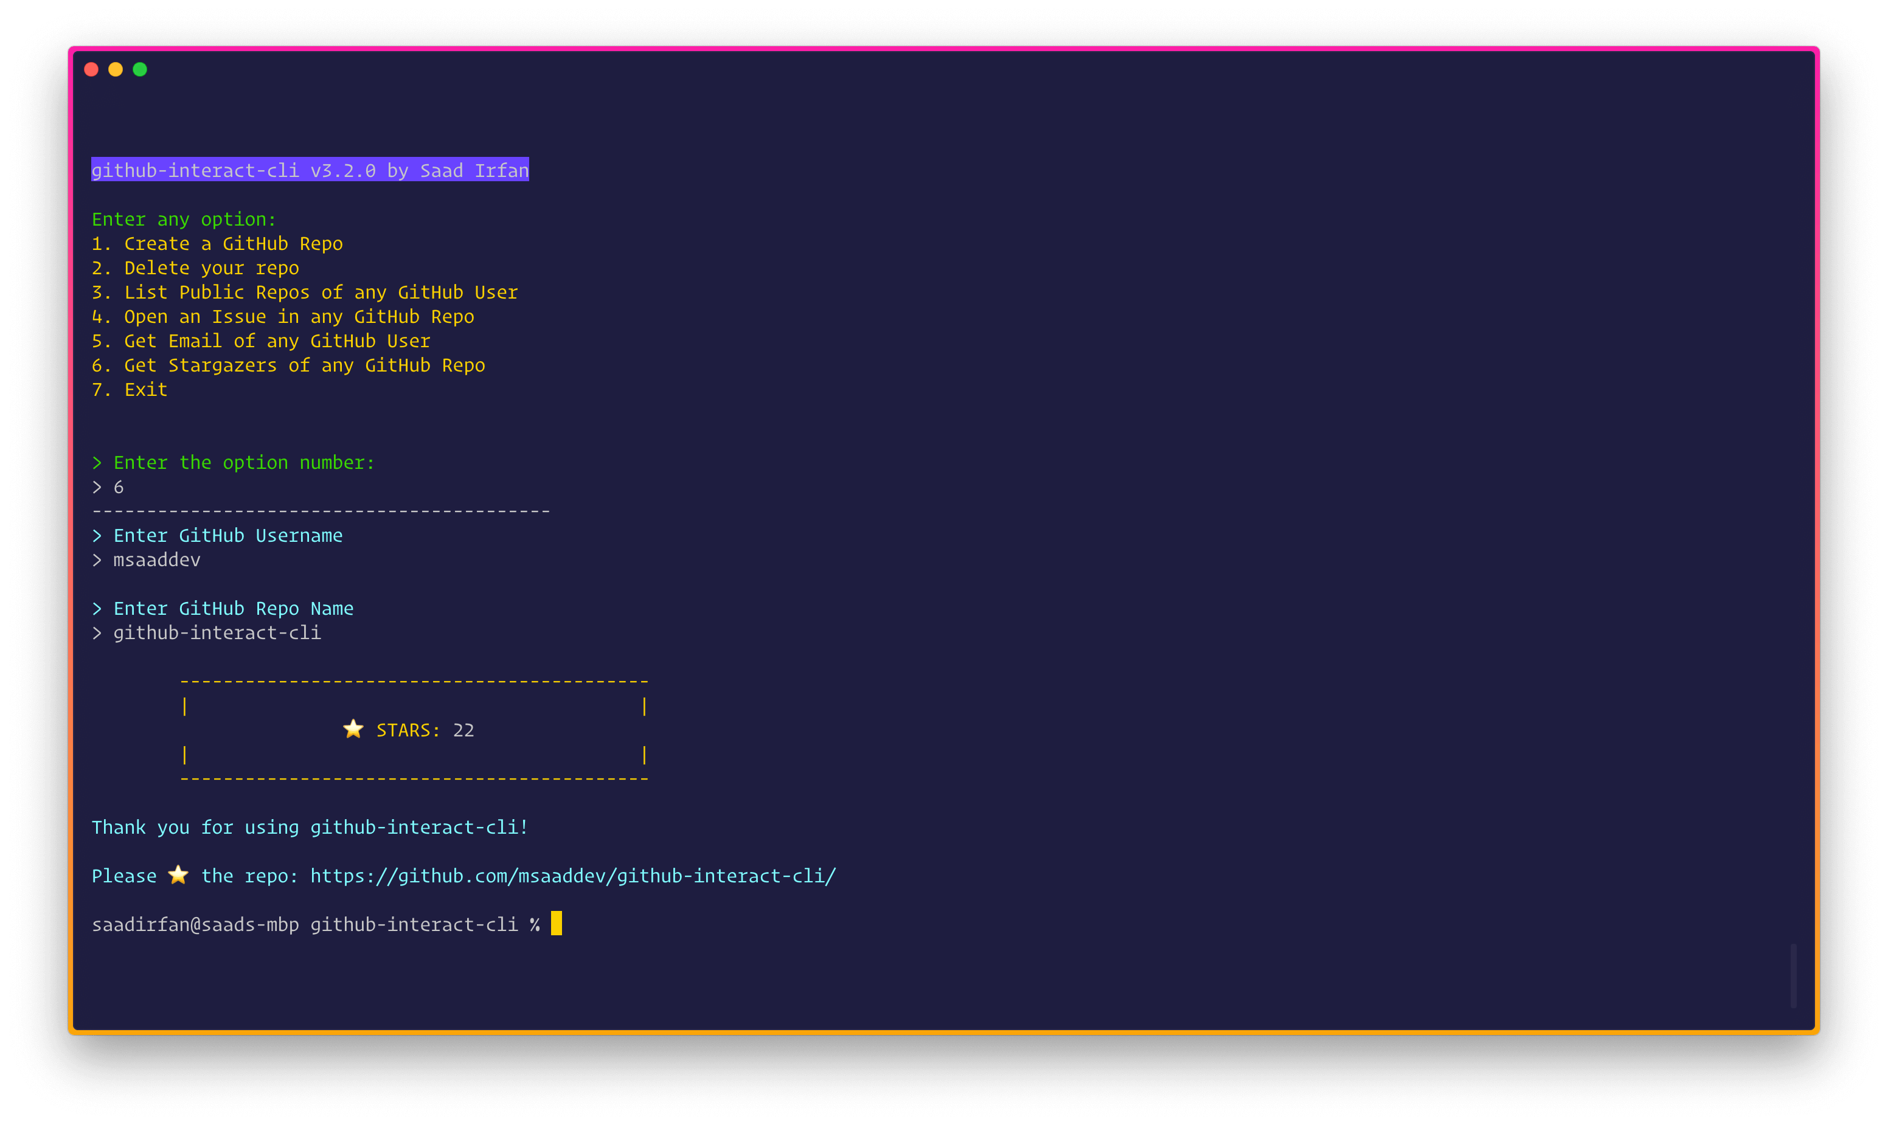
Task: Click the entered repo name github-interact-cli
Action: 217,632
